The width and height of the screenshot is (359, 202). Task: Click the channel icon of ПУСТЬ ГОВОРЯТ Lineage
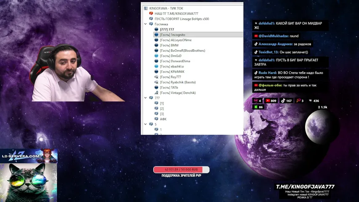tap(151, 19)
